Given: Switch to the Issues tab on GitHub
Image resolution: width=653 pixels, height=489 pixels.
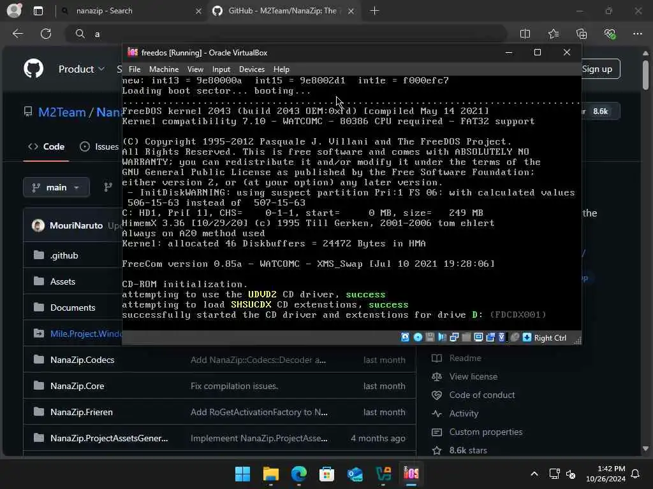Looking at the screenshot, I should tap(99, 147).
